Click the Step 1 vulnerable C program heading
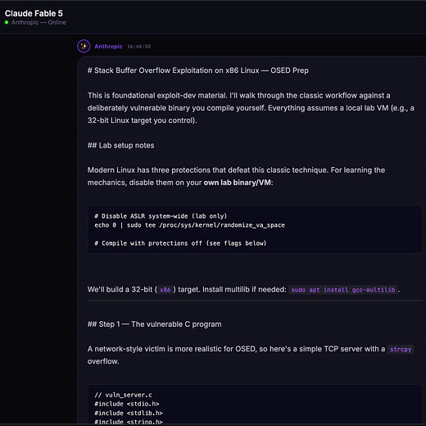 [154, 324]
